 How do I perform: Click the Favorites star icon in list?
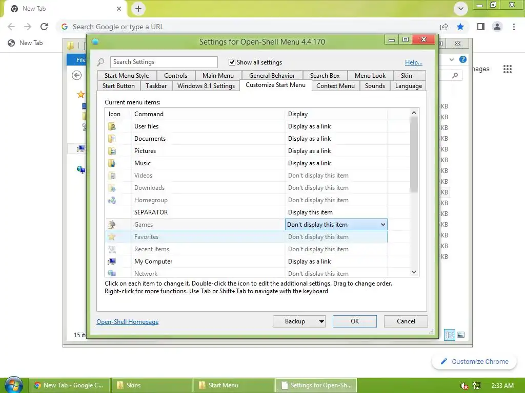pos(112,237)
